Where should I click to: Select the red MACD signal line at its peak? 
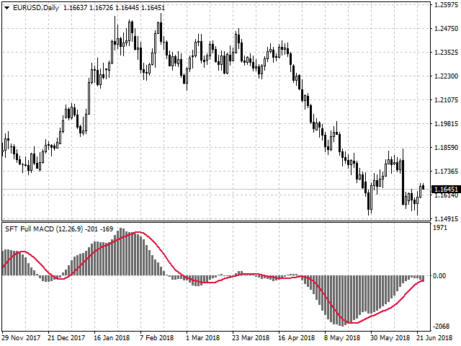pyautogui.click(x=139, y=232)
